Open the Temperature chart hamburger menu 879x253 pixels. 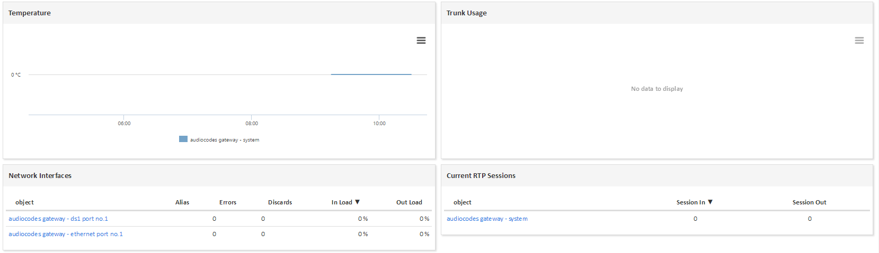[421, 41]
